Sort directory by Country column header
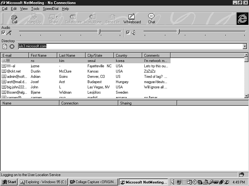 pyautogui.click(x=128, y=55)
